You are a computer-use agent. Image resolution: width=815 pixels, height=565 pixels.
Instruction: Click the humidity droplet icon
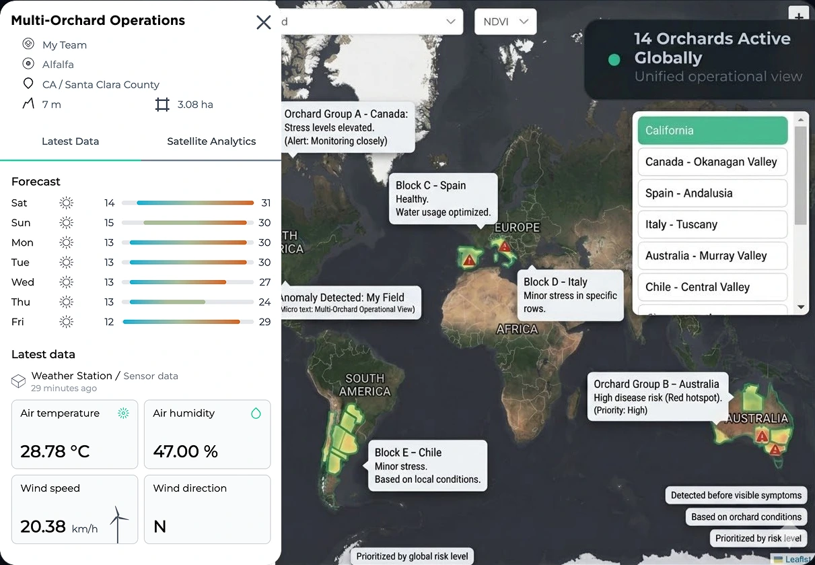256,413
